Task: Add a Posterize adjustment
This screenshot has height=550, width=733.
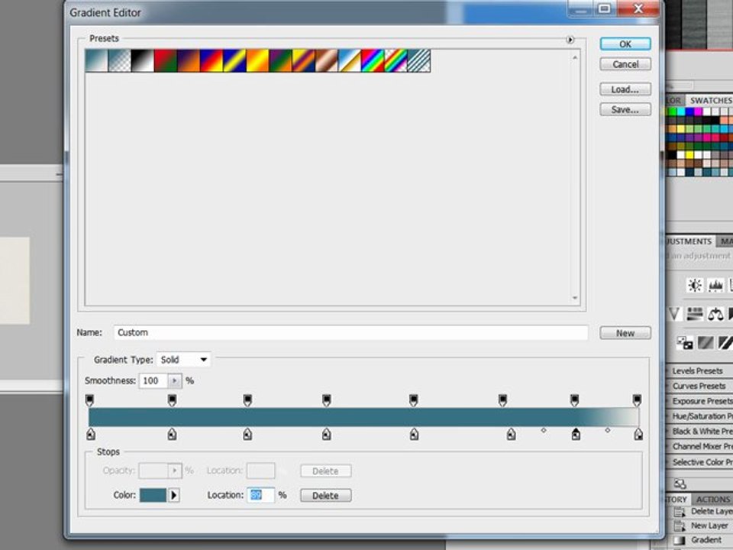Action: (706, 343)
